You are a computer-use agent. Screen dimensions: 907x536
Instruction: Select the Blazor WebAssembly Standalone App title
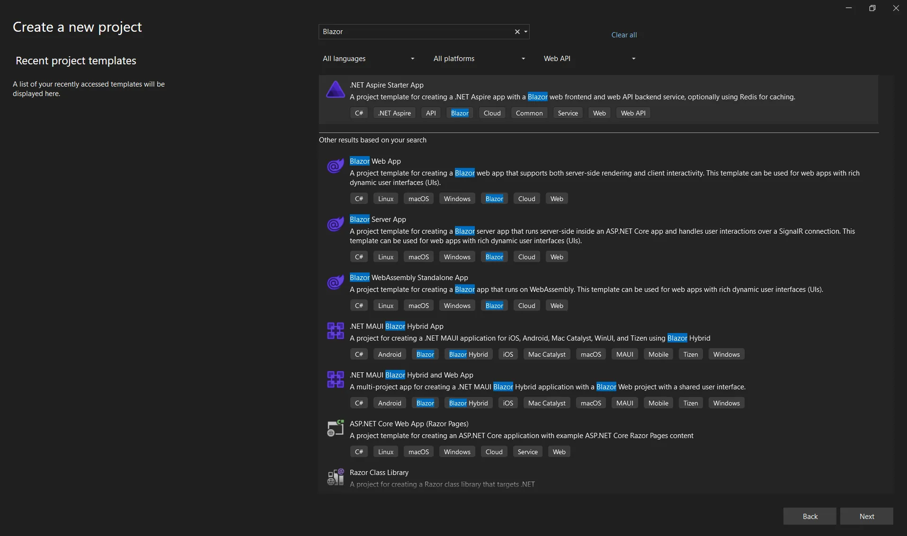(x=409, y=278)
